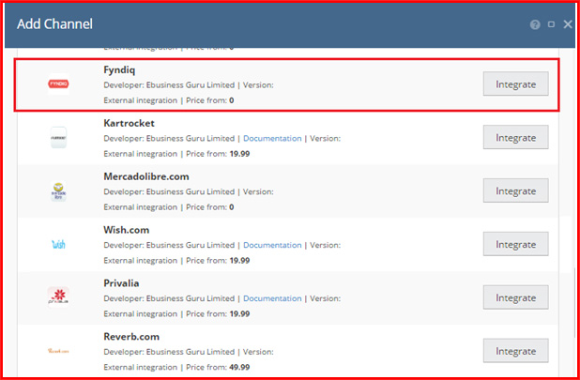580x380 pixels.
Task: Integrate the Mercadolibre.com channel
Action: tap(515, 190)
